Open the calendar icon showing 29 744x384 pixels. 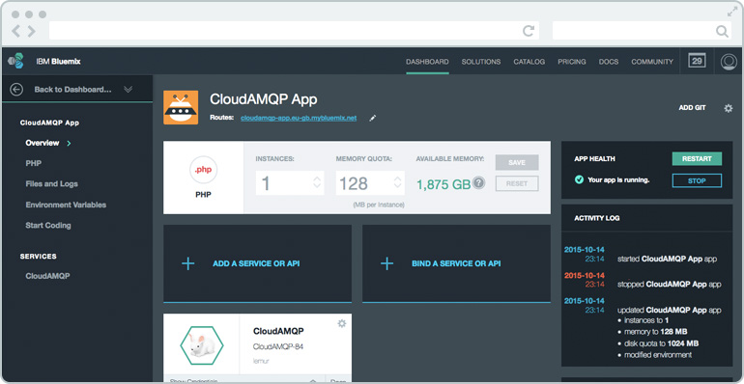click(697, 61)
